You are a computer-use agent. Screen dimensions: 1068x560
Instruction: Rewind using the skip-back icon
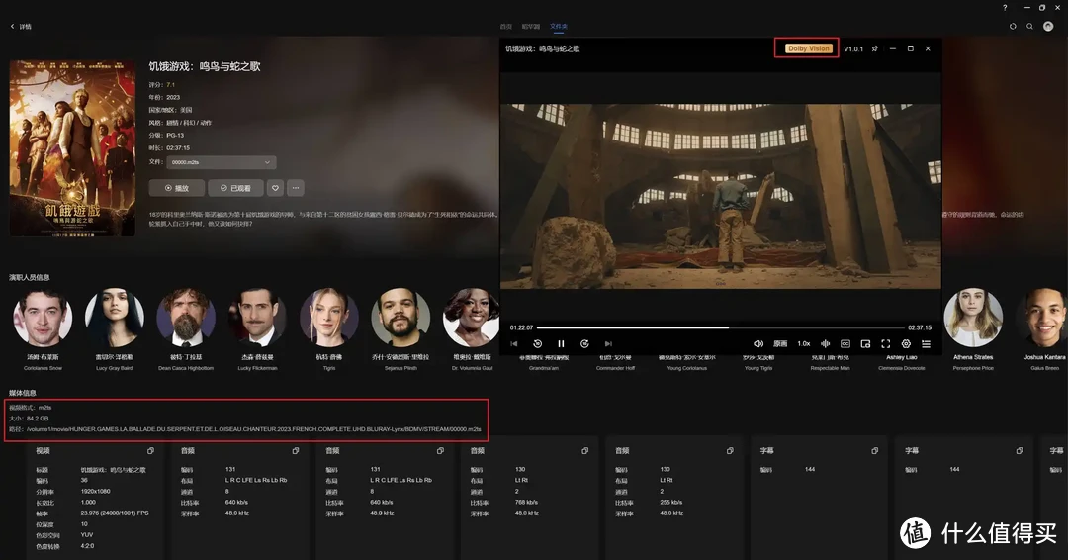[537, 344]
